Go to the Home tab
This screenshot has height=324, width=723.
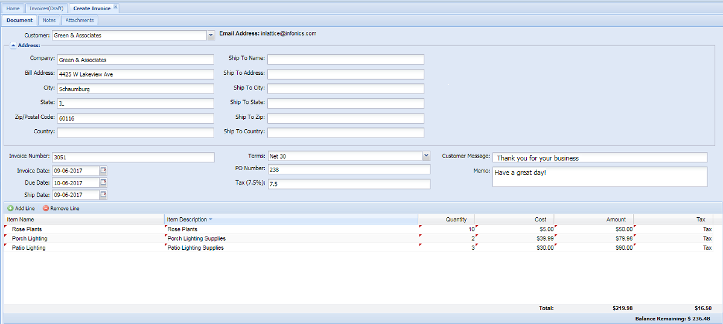pyautogui.click(x=13, y=8)
